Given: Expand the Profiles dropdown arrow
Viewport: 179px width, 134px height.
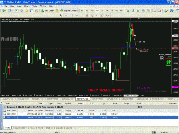Looking at the screenshot, I should pyautogui.click(x=12, y=11).
